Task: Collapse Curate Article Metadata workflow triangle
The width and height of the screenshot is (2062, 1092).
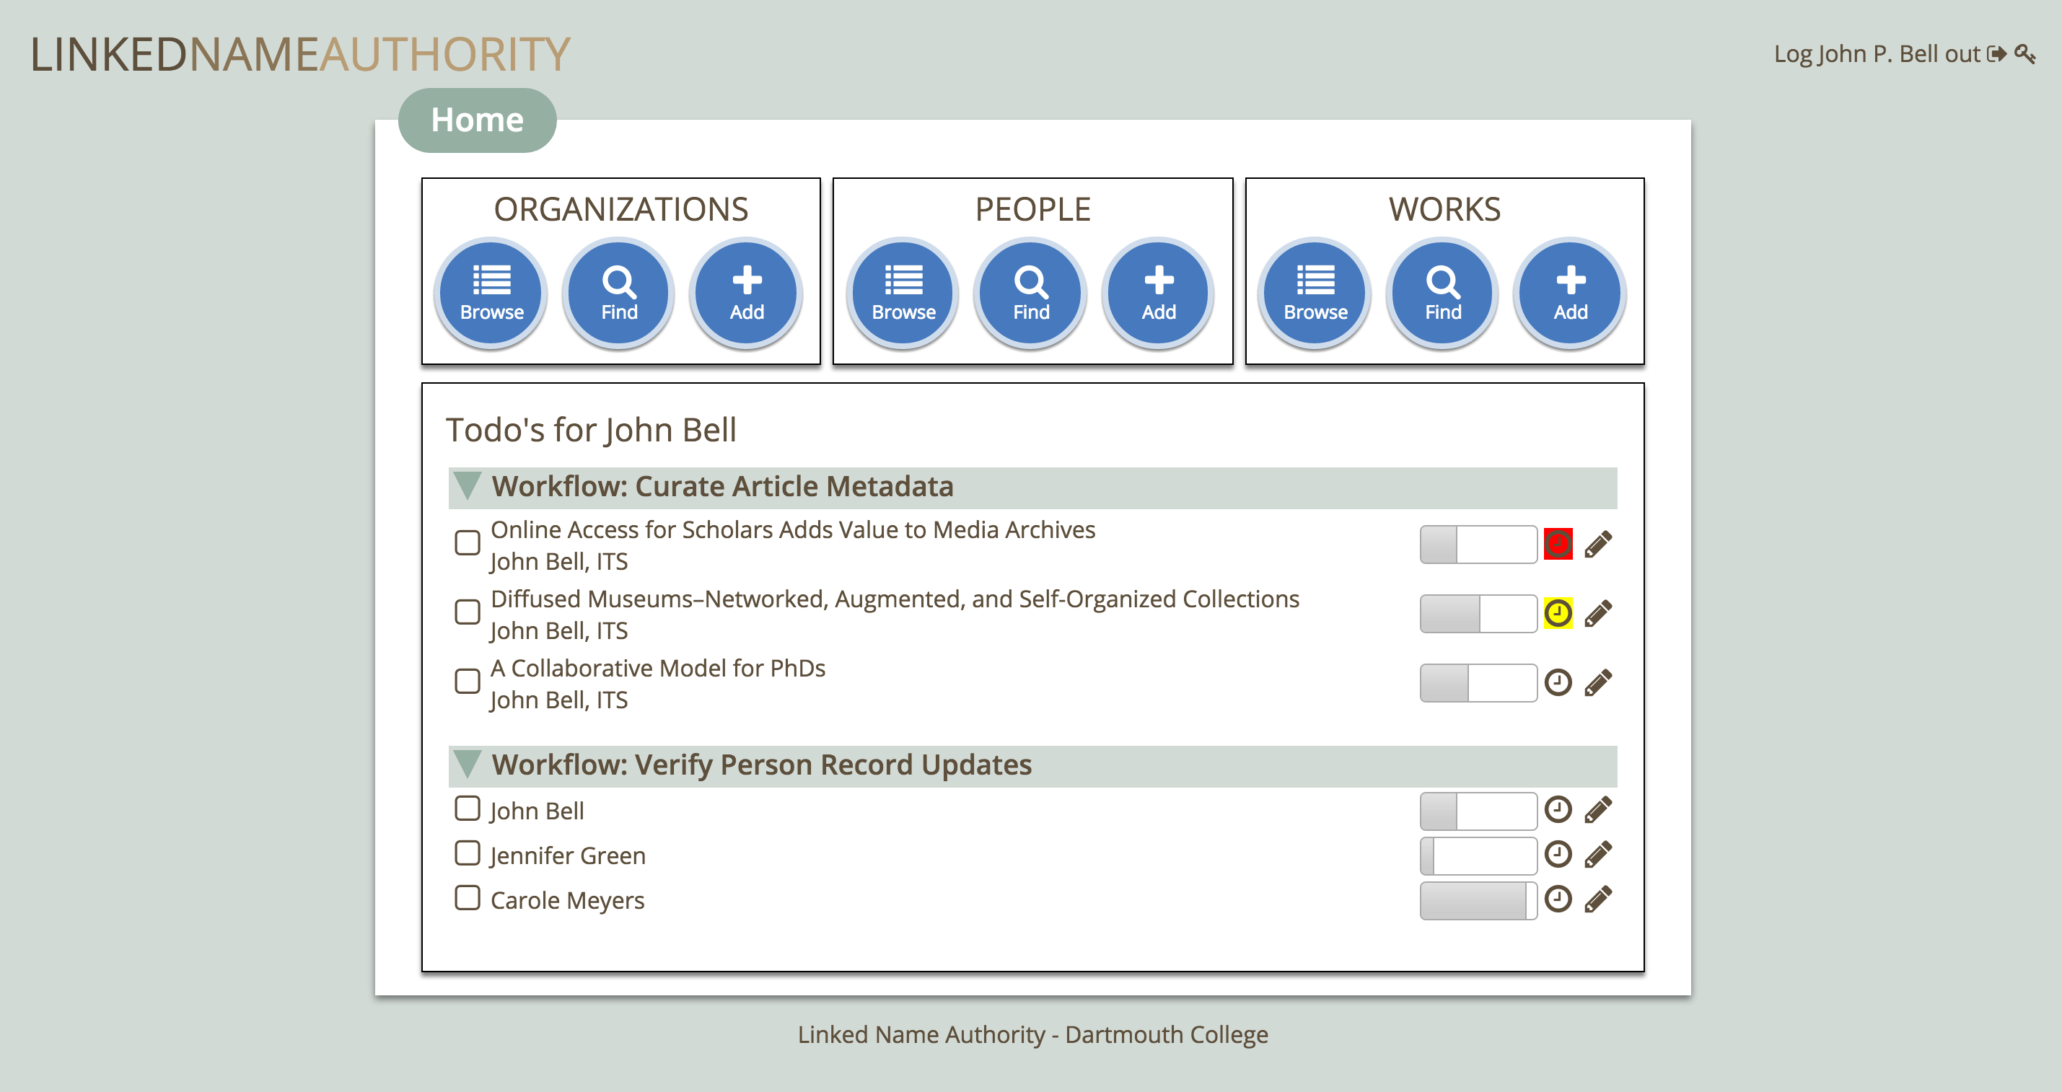Action: (x=468, y=485)
